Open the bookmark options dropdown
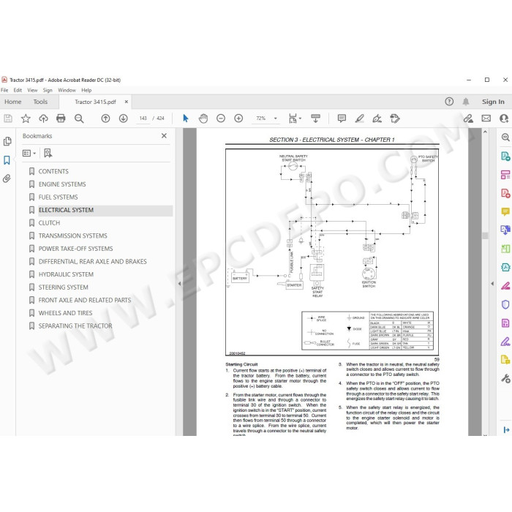Screen dimensions: 512x512 29,153
